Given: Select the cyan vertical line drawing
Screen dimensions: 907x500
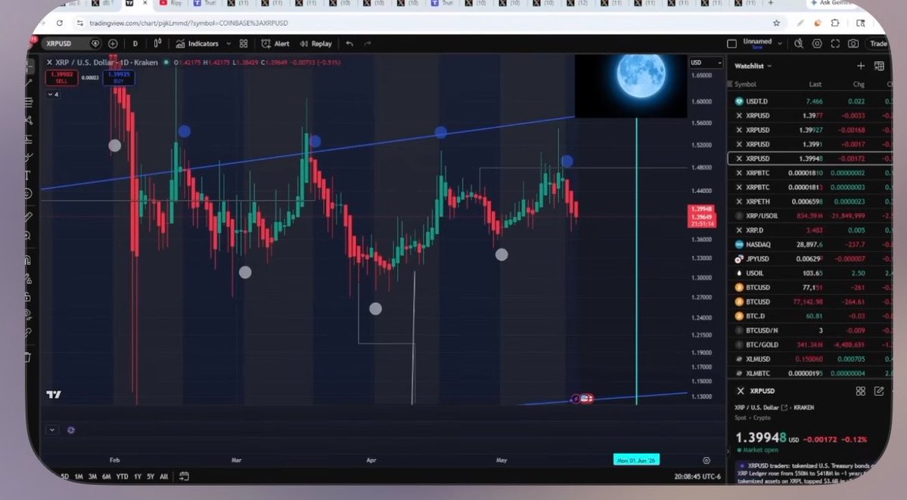Looking at the screenshot, I should click(637, 260).
